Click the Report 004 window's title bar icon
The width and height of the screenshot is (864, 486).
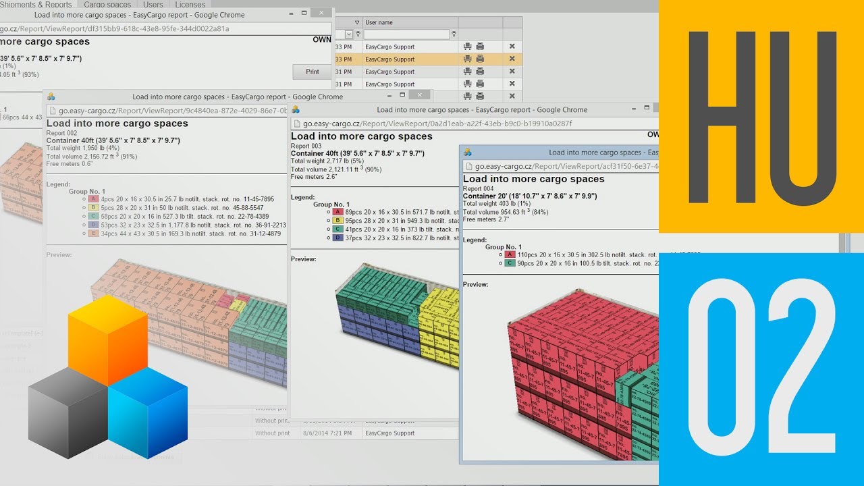[468, 153]
